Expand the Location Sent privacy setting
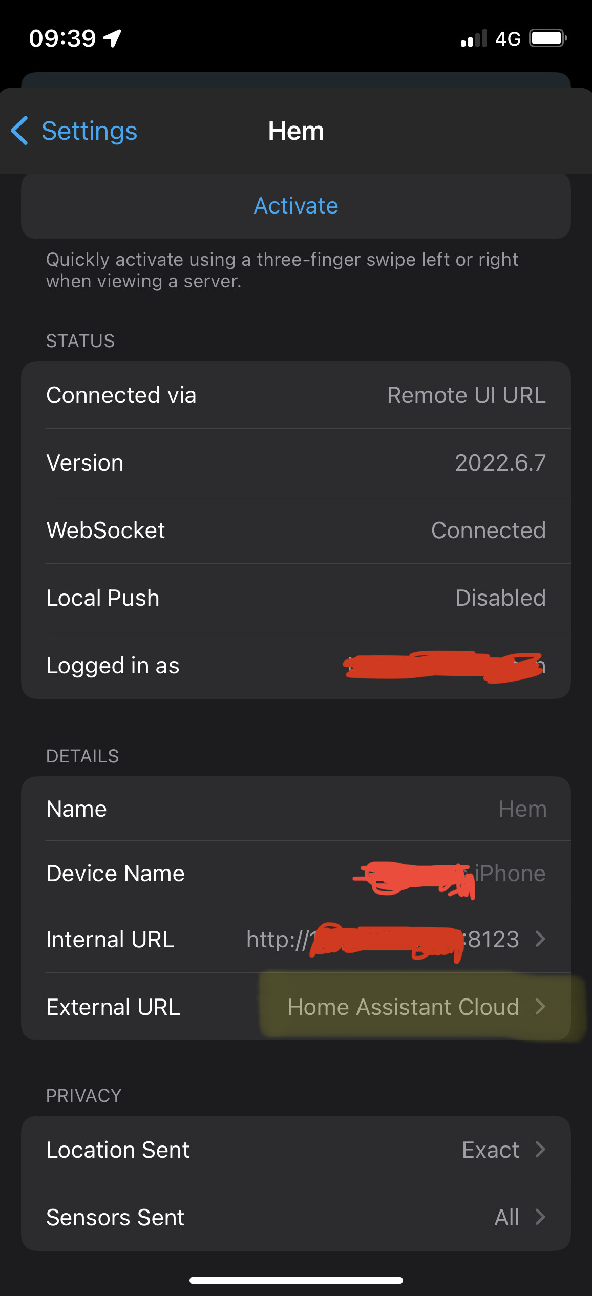592x1296 pixels. (x=296, y=1150)
